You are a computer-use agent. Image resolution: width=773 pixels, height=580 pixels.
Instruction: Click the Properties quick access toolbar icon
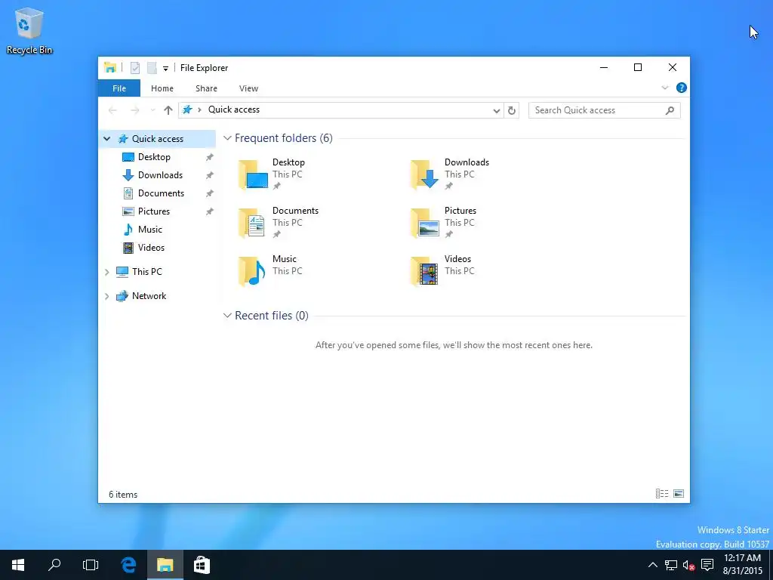pos(134,67)
